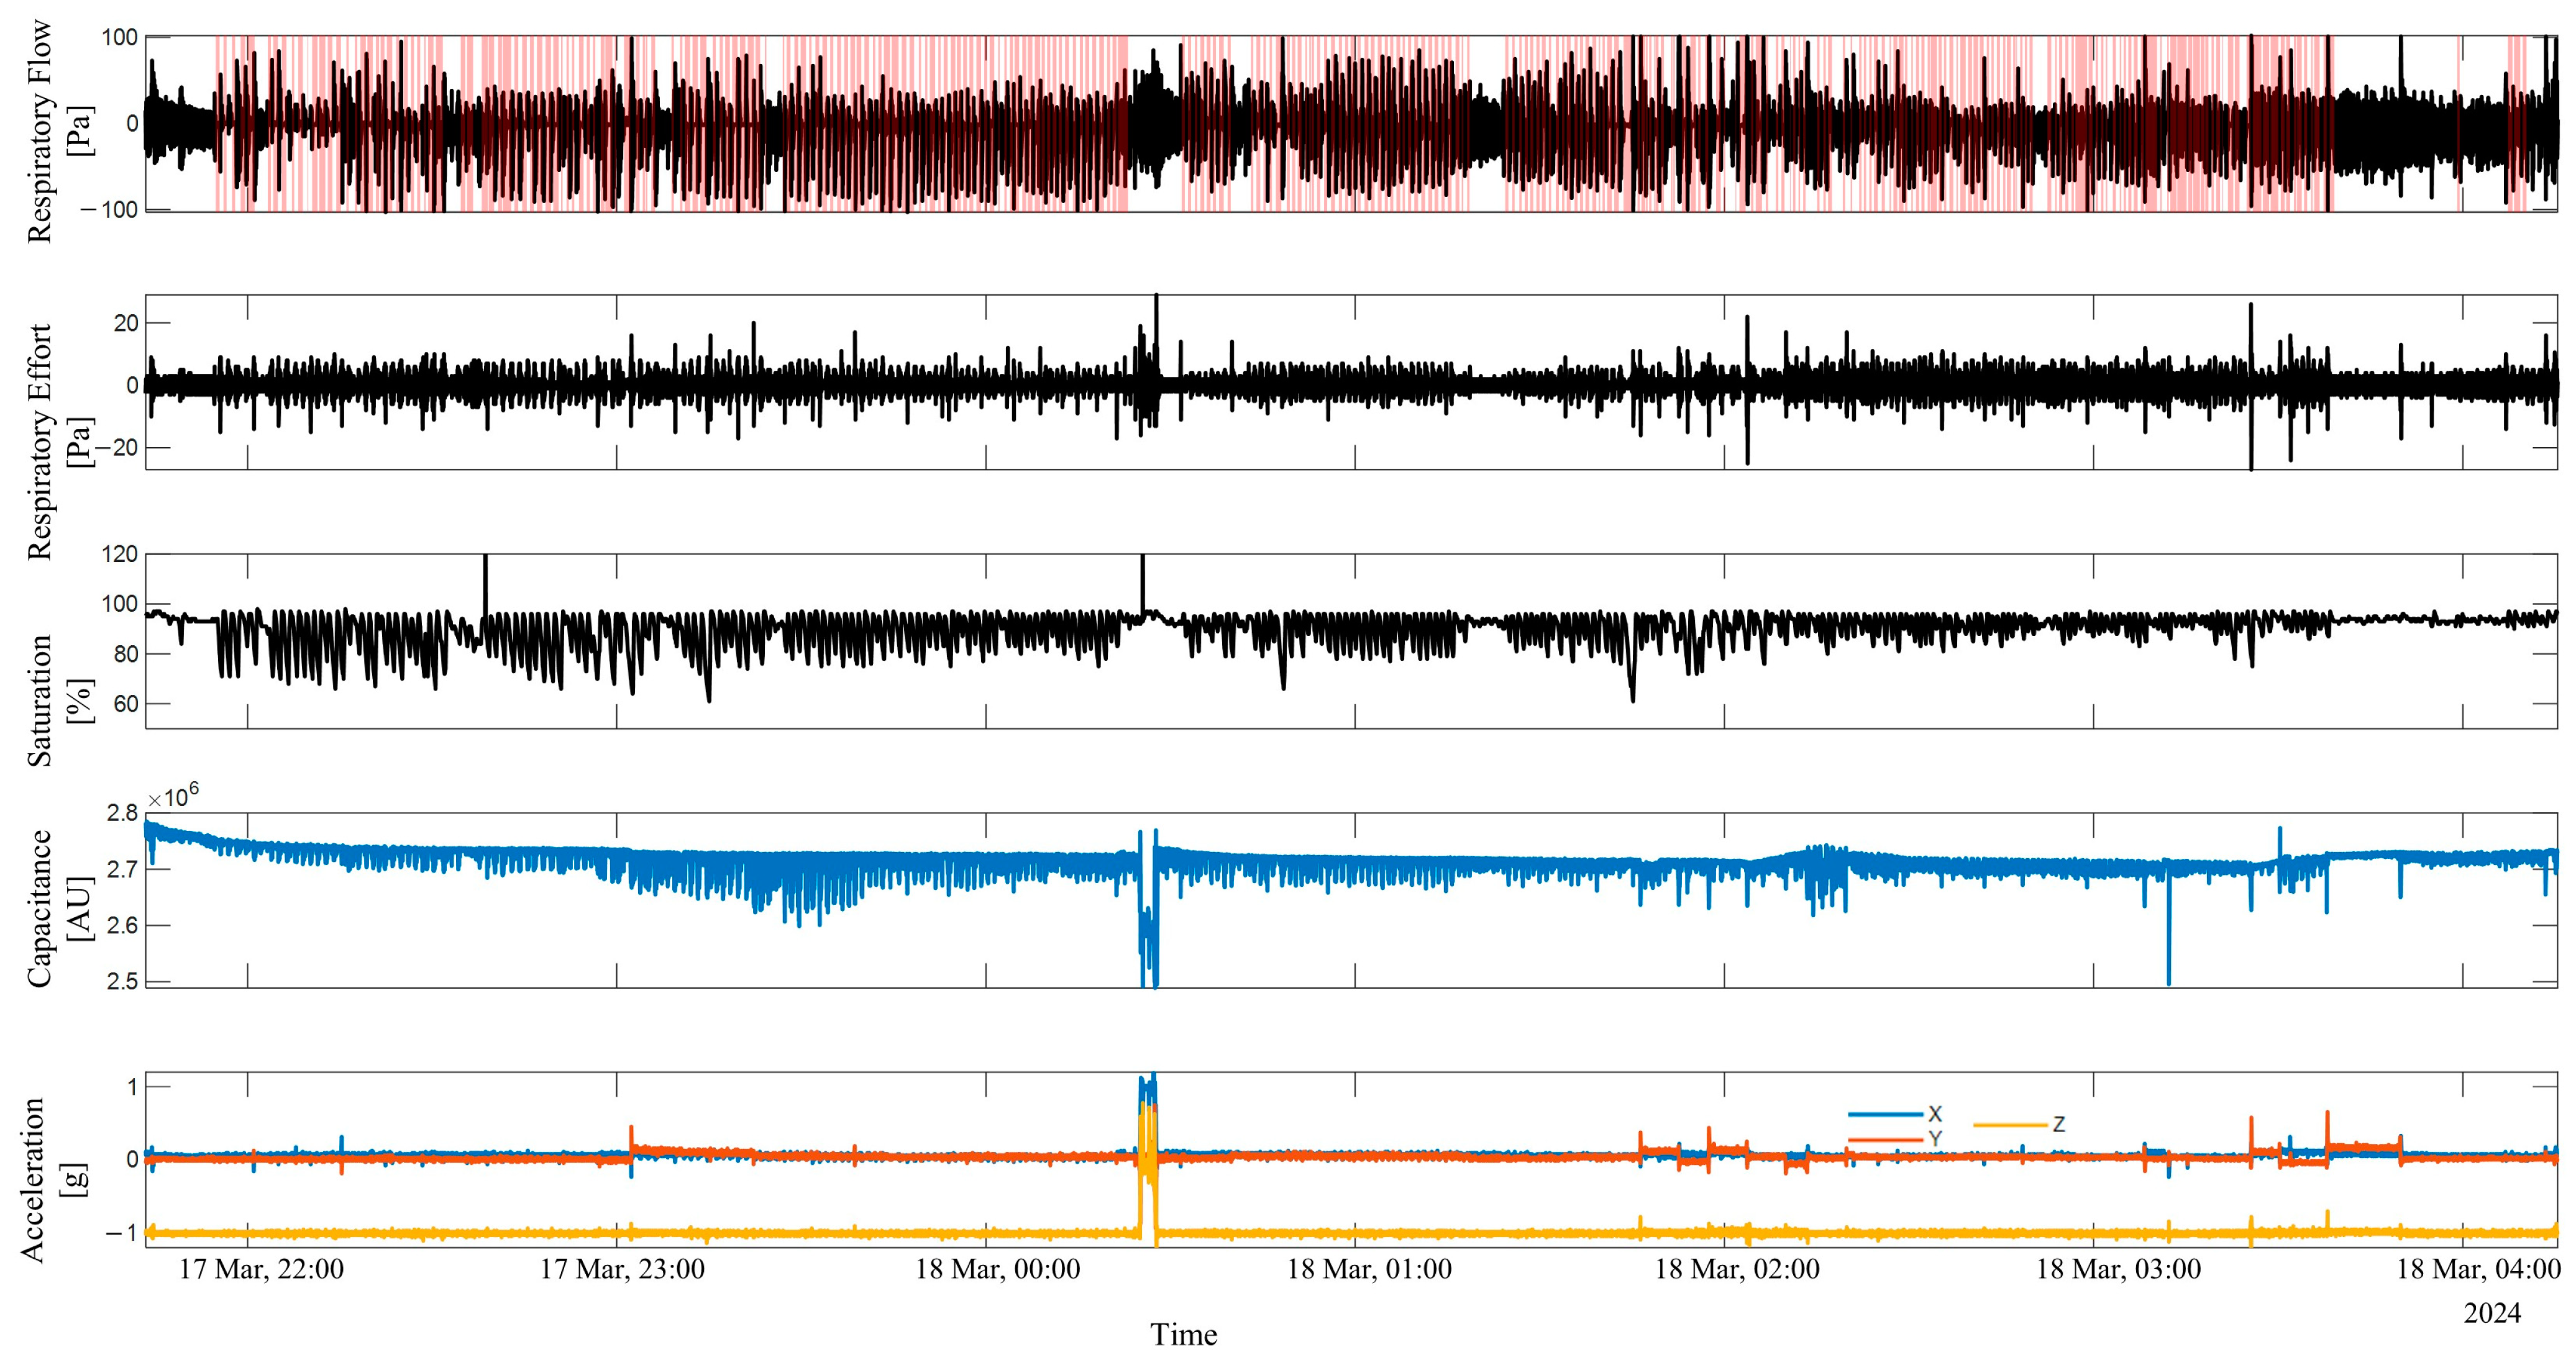This screenshot has height=1360, width=2576.
Task: Click the 'Respiratory Effort' y-axis label
Action: (40, 442)
